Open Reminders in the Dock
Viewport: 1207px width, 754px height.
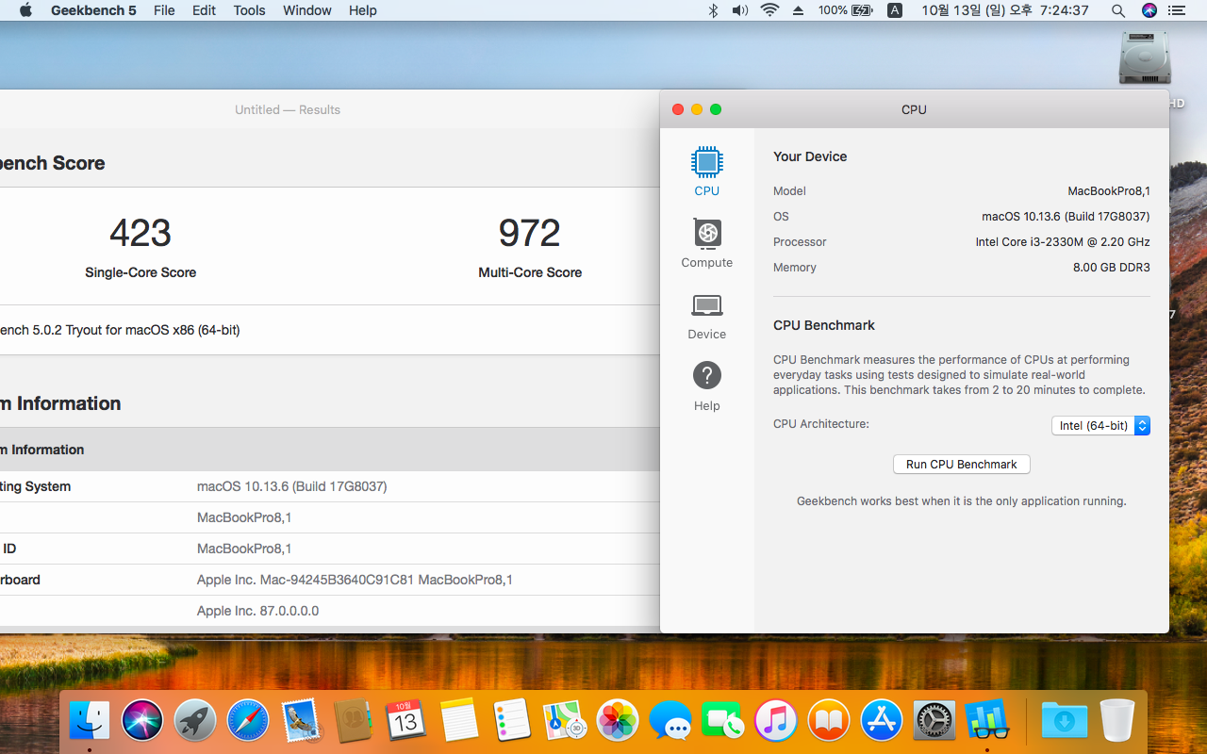click(x=512, y=722)
